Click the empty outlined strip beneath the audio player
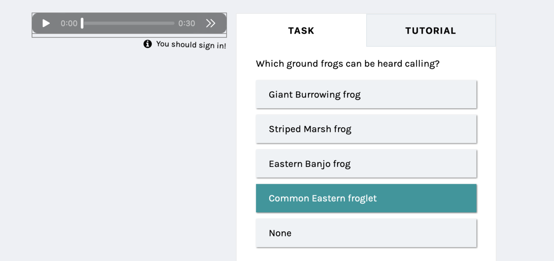The height and width of the screenshot is (261, 554). coord(129,35)
